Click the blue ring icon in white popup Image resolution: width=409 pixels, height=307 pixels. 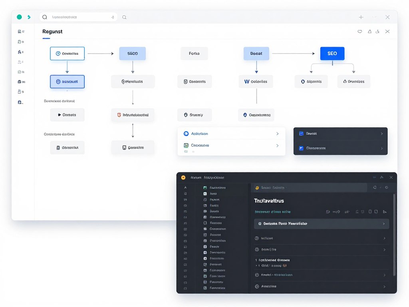click(186, 134)
